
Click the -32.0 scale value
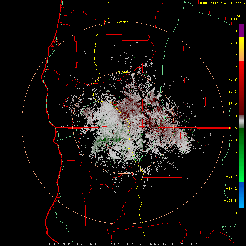[x=232, y=140]
